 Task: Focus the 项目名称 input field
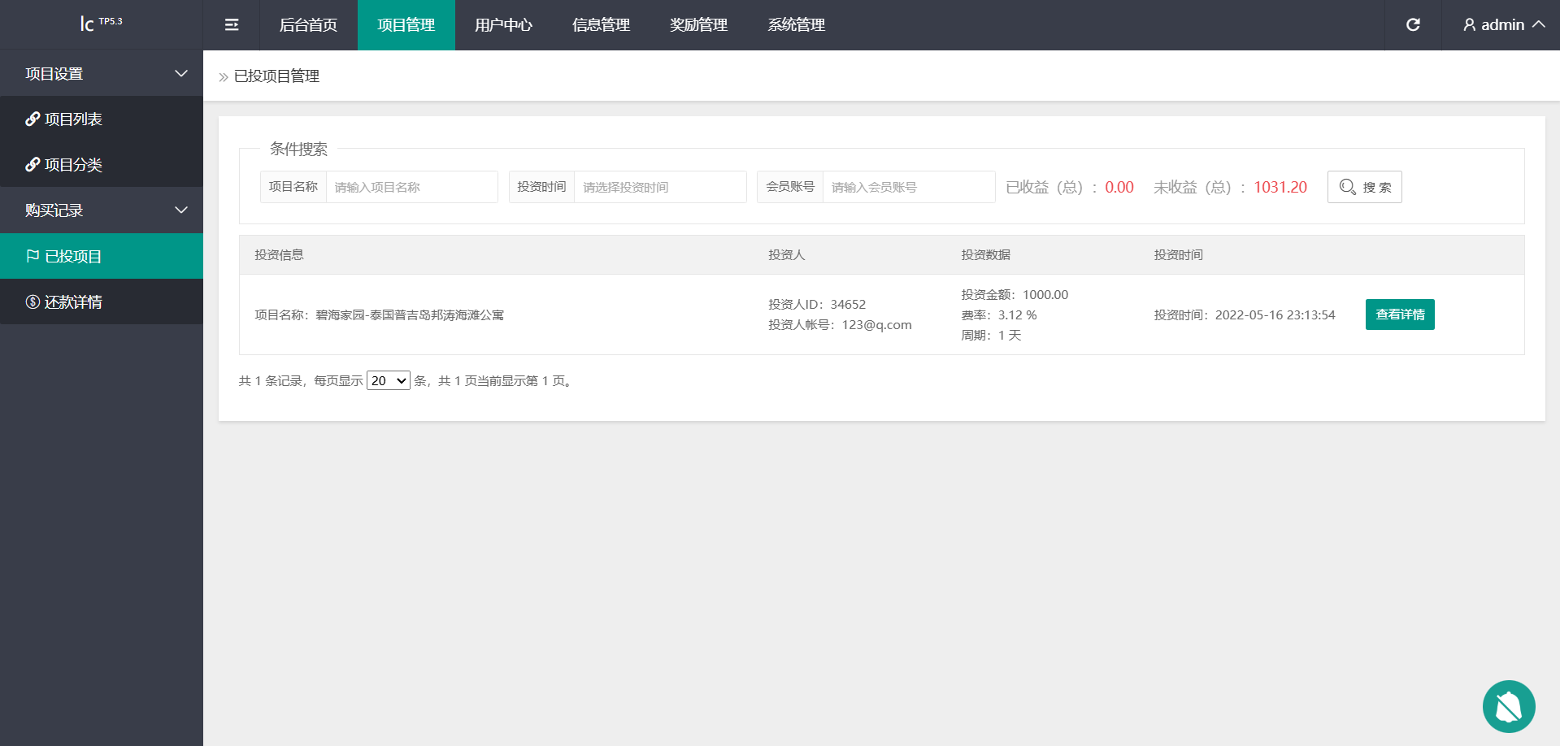click(x=411, y=187)
